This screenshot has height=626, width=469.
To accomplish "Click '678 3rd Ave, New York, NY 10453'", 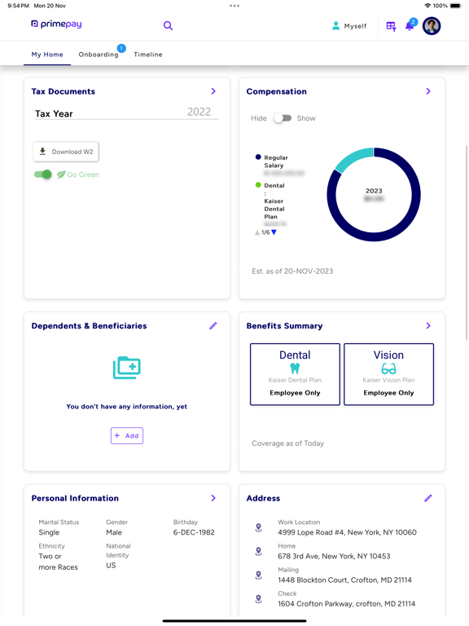I will pos(334,556).
